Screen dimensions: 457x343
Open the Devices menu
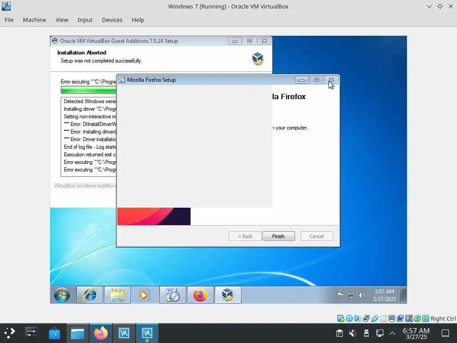click(x=112, y=20)
